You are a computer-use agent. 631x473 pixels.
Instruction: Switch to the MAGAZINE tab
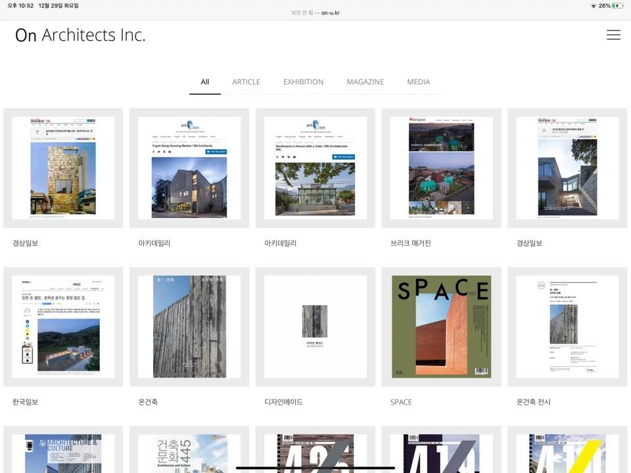[365, 81]
